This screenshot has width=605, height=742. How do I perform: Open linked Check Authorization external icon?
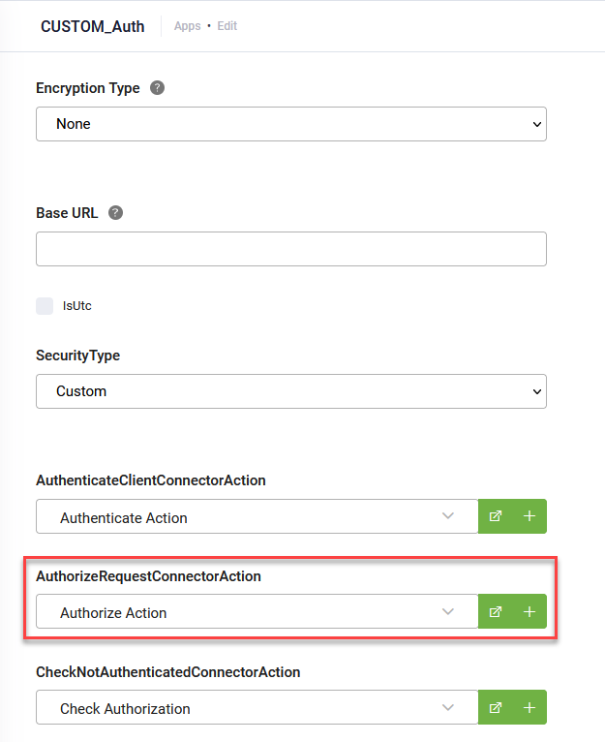496,707
